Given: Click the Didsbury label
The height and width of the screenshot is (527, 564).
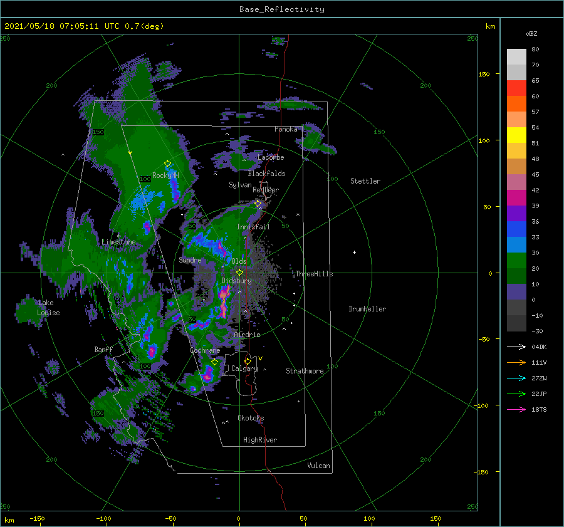Looking at the screenshot, I should pos(237,281).
